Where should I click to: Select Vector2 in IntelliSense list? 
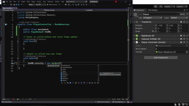[x=79, y=73]
